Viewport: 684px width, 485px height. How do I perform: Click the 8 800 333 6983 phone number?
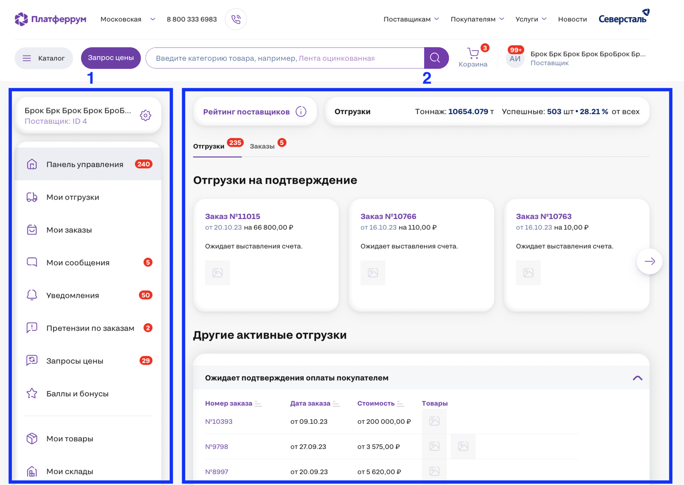coord(192,19)
